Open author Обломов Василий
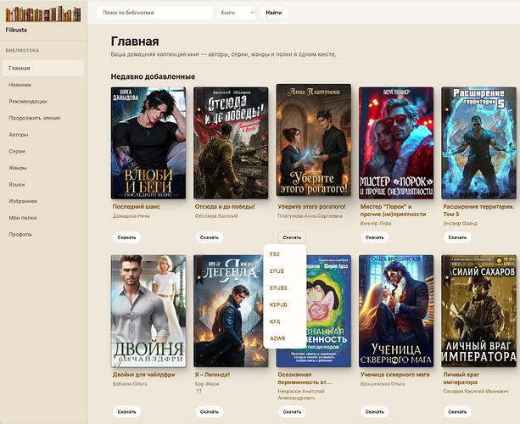 216,215
